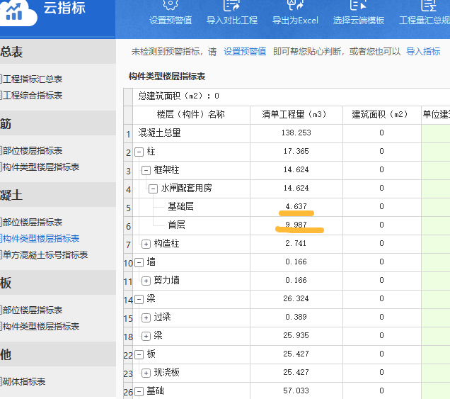This screenshot has width=450, height=399.
Task: Select the highlighted 构件类型楼层指标表 under 凝土
Action: point(40,239)
